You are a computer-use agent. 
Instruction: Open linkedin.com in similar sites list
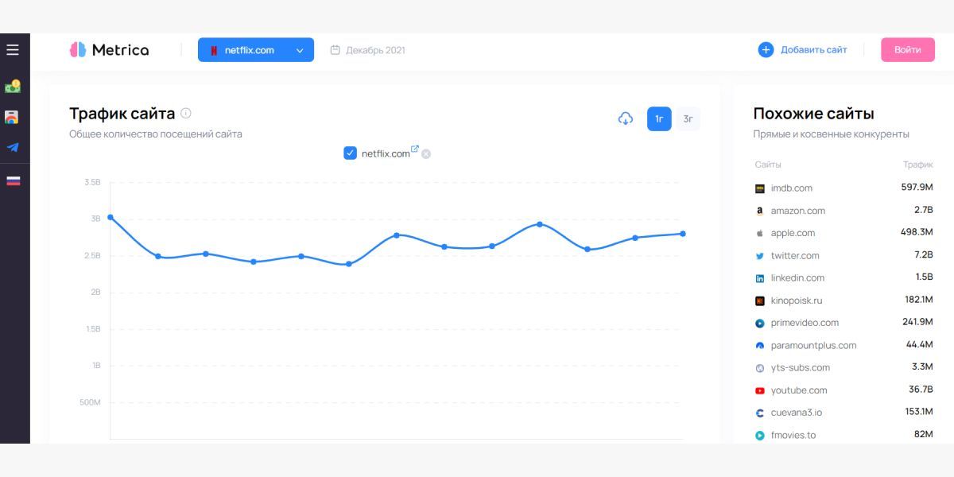point(797,278)
